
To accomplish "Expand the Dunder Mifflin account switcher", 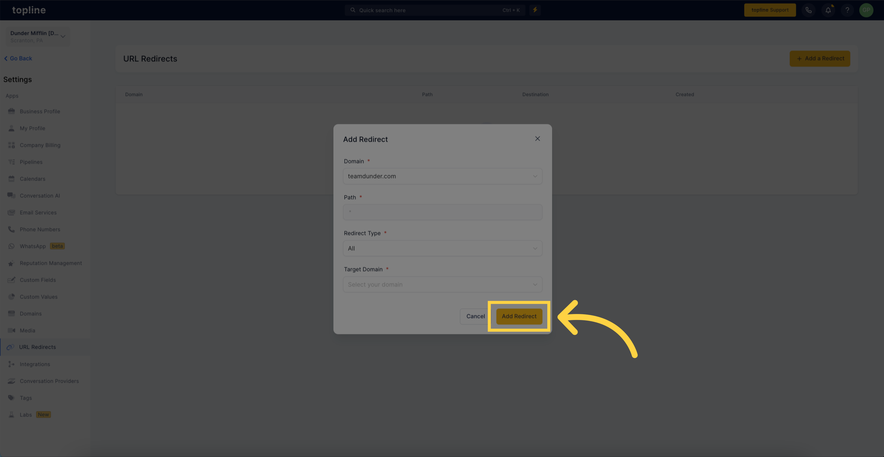I will [x=38, y=37].
